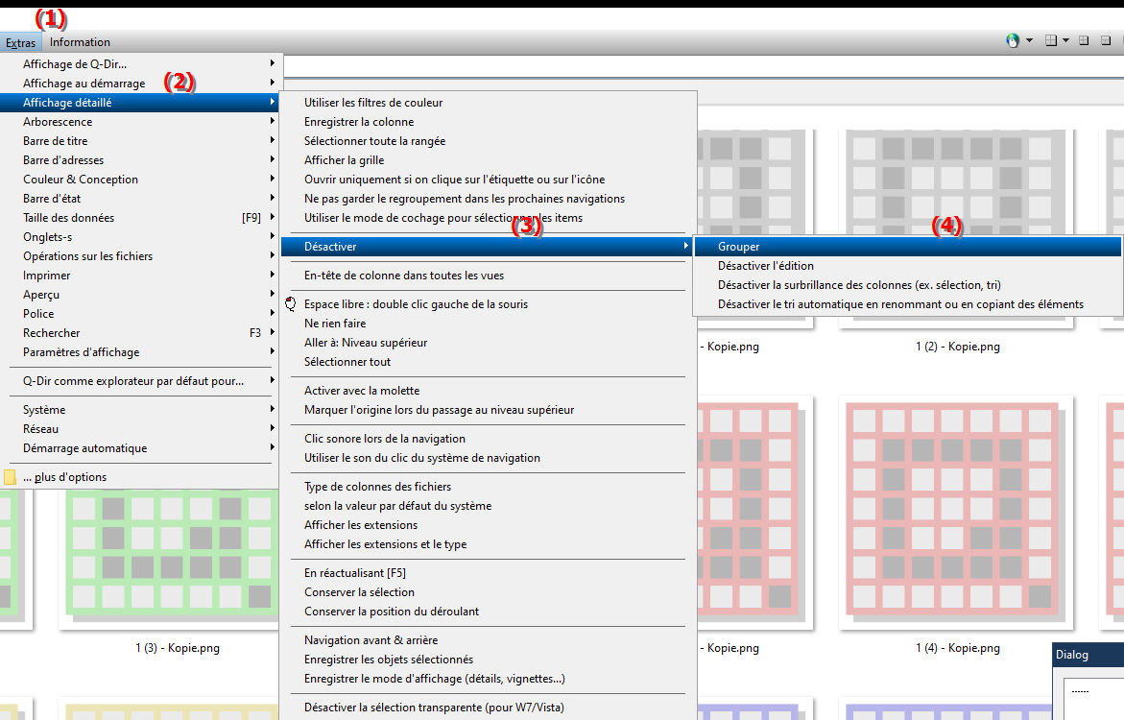Open the Police submenu

tap(139, 314)
